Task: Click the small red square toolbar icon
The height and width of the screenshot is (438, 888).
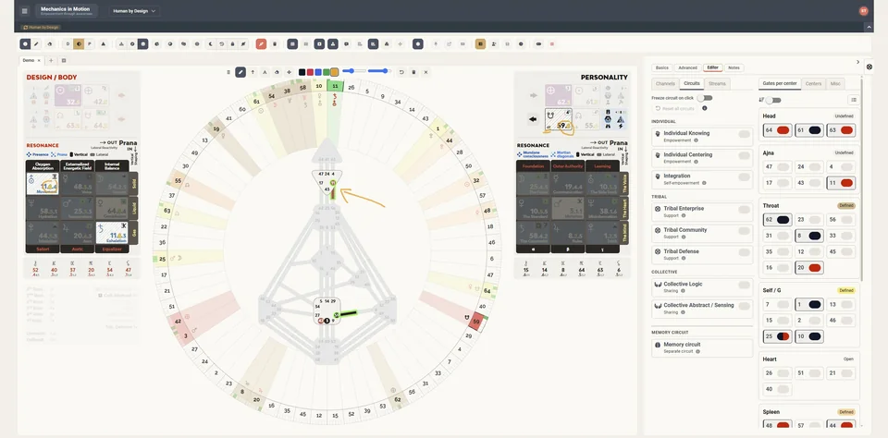Action: pyautogui.click(x=551, y=43)
